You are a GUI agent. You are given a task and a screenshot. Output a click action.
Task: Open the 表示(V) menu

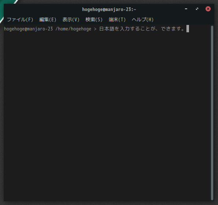pyautogui.click(x=71, y=19)
